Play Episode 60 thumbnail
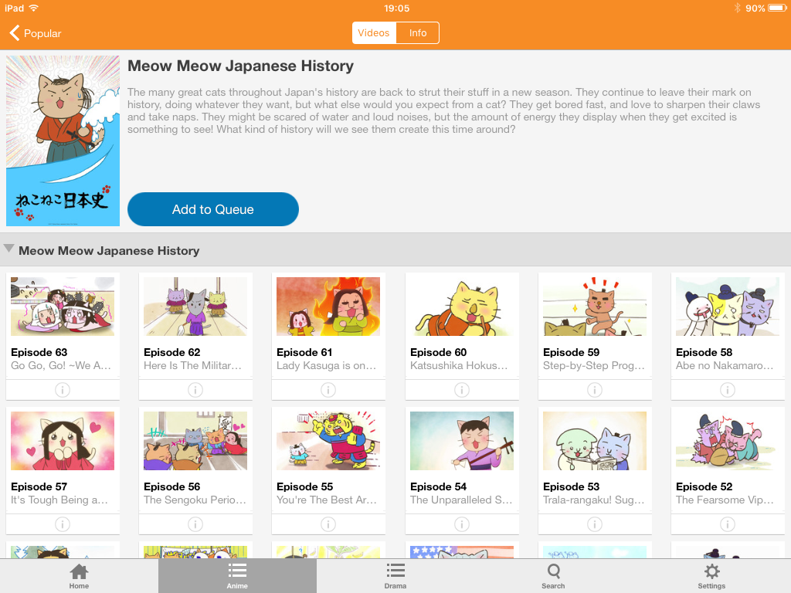791x593 pixels. point(462,306)
